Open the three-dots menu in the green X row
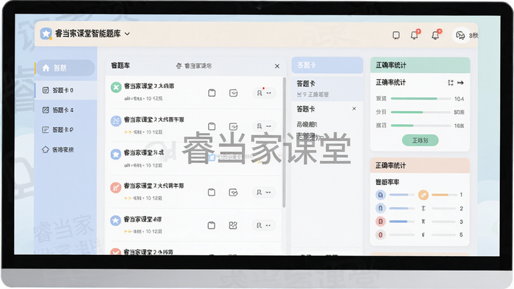Viewport: 514px width, 289px height. coord(269,93)
